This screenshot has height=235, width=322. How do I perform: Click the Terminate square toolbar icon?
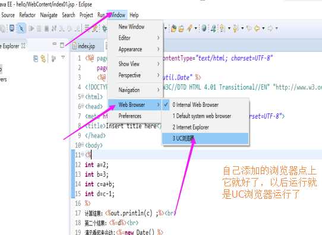pos(46,28)
